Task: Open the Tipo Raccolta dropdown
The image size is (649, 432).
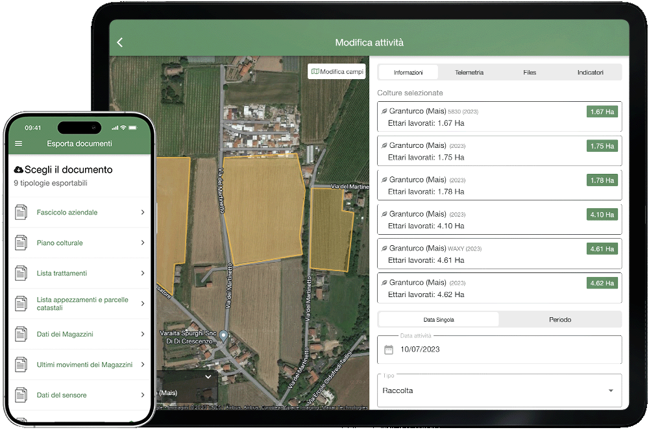Action: (x=499, y=390)
